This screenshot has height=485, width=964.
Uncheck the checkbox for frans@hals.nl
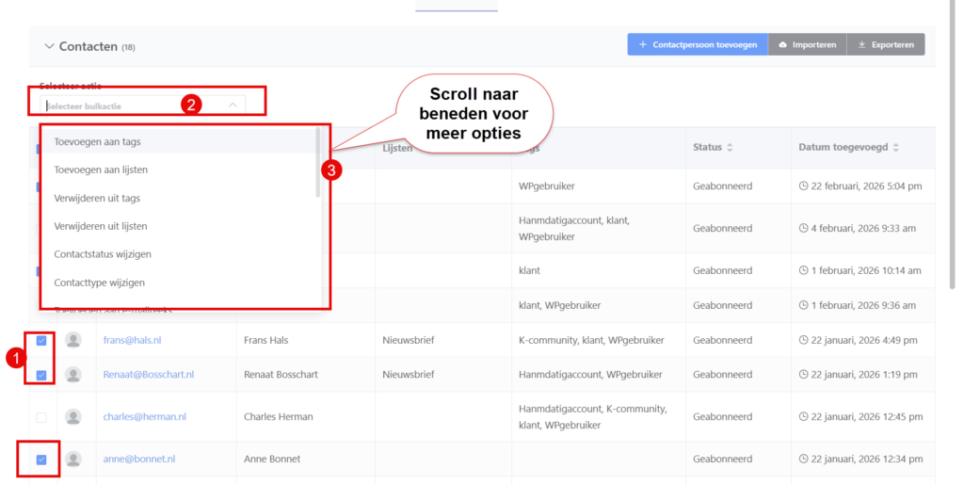(40, 341)
